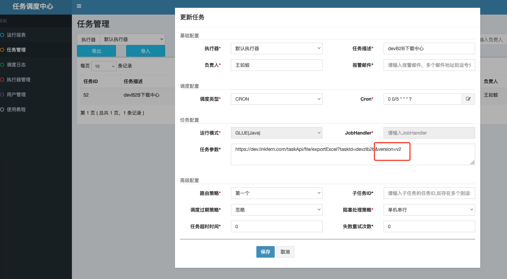Open the 调度类型 CRON dropdown
The image size is (507, 279).
point(276,99)
